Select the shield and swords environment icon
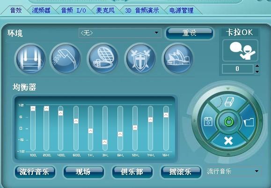This screenshot has width=271, height=188. pos(140,58)
